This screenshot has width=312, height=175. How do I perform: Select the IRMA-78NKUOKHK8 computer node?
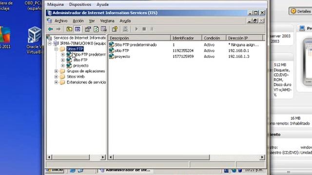coord(83,43)
